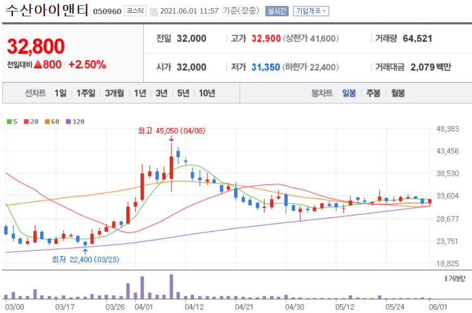
Task: Click the tall red candlestick at 04/08
Action: point(171,168)
